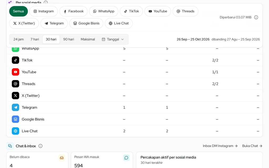Open the Buka Chat link
The image size is (269, 168).
252,146
